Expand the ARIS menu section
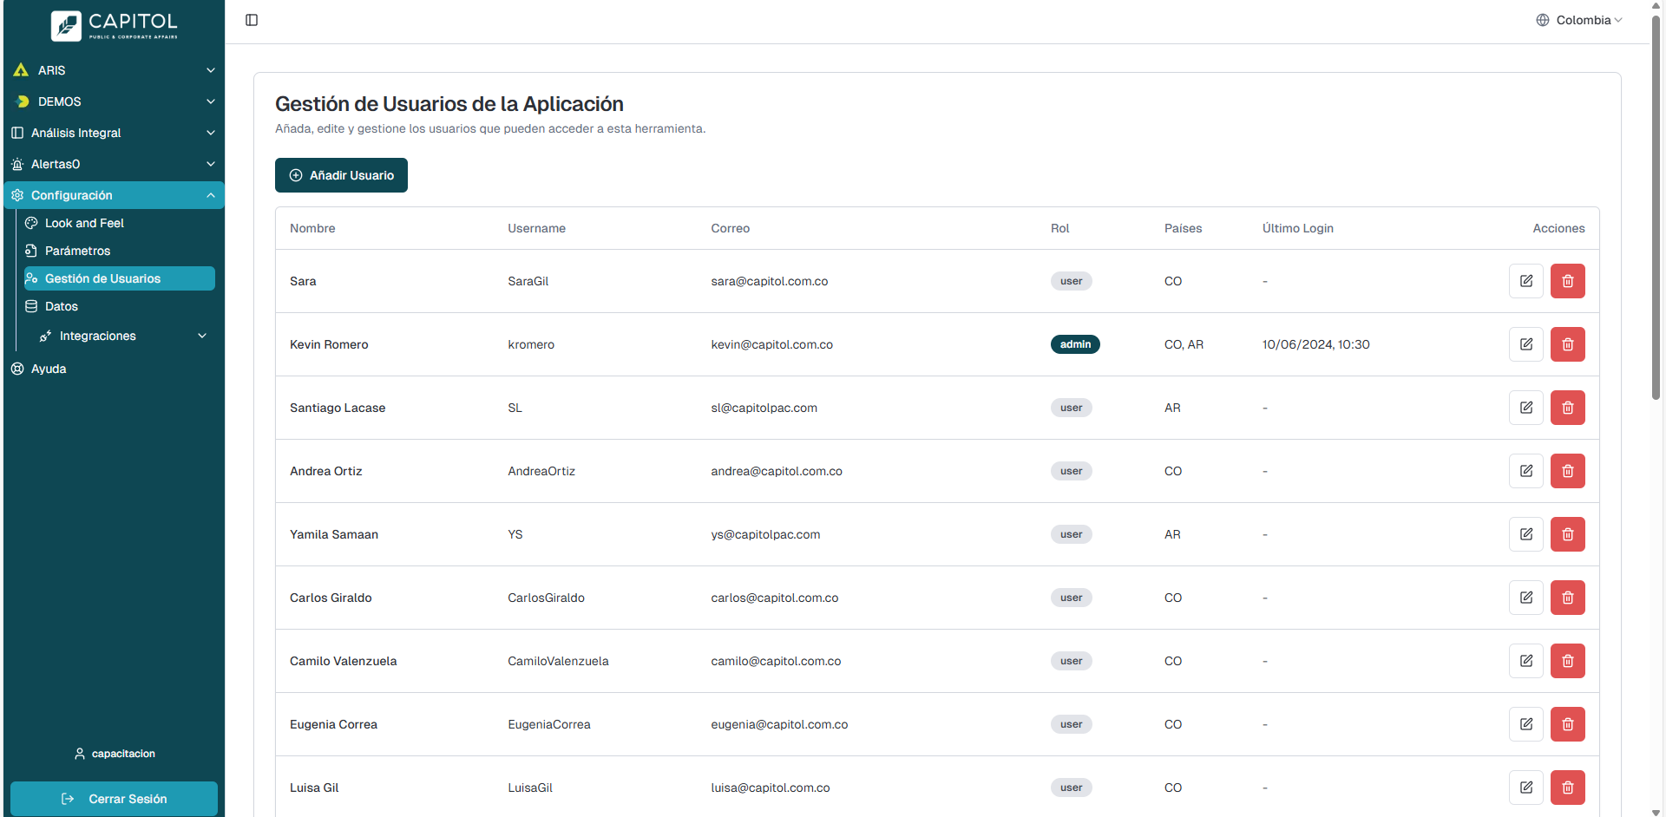Viewport: 1666px width, 817px height. click(x=113, y=70)
